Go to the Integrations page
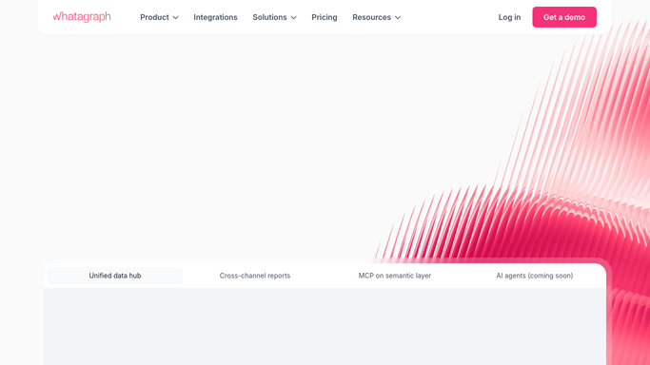This screenshot has width=650, height=365. [216, 17]
